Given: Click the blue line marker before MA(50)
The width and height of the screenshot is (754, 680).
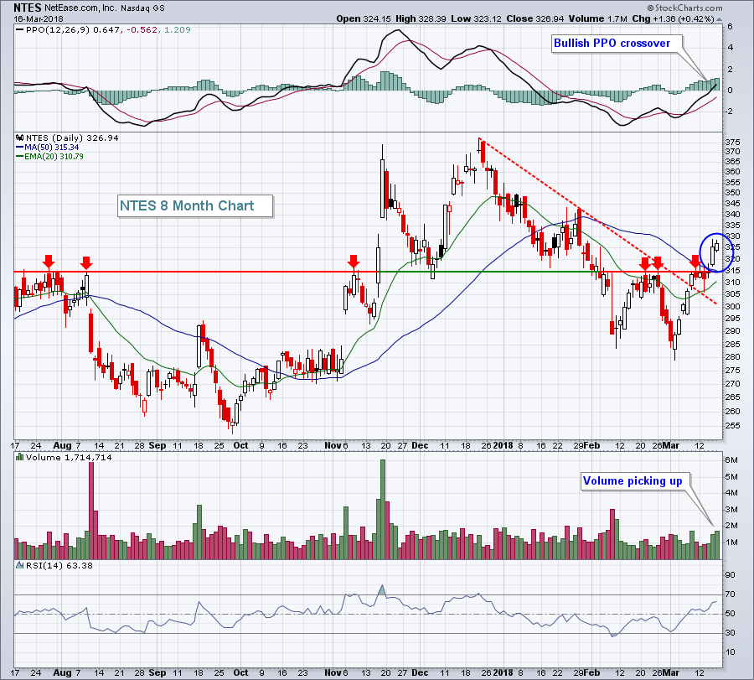Looking at the screenshot, I should point(20,148).
